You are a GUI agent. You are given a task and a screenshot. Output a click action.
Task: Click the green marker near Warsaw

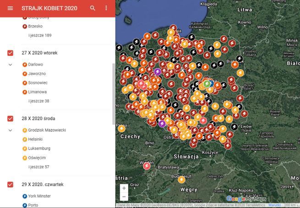pos(207,84)
